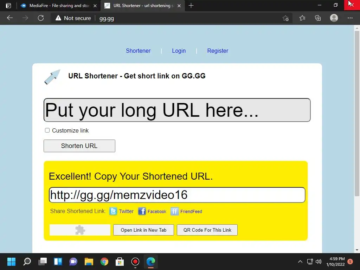Viewport: 360px width, 270px height.
Task: Open the tab actions menu icon
Action: point(8,6)
